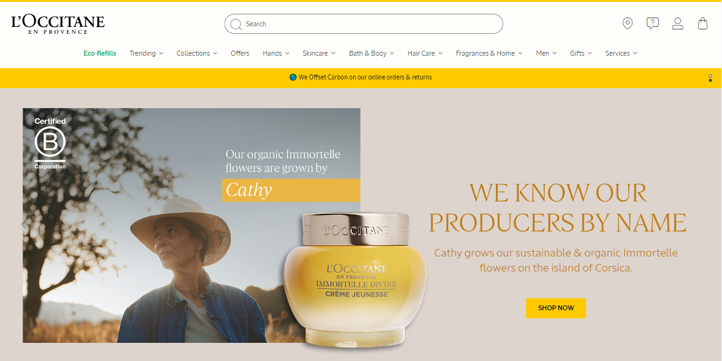722x361 pixels.
Task: Open the Offers menu item
Action: (x=240, y=53)
